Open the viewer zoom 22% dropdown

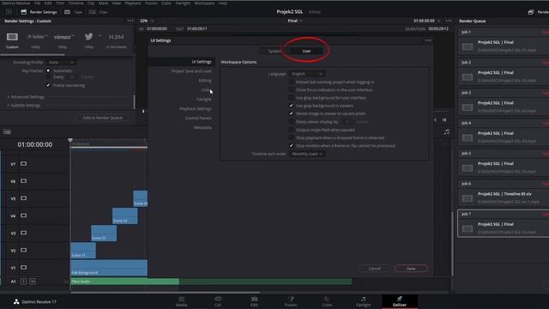click(147, 21)
